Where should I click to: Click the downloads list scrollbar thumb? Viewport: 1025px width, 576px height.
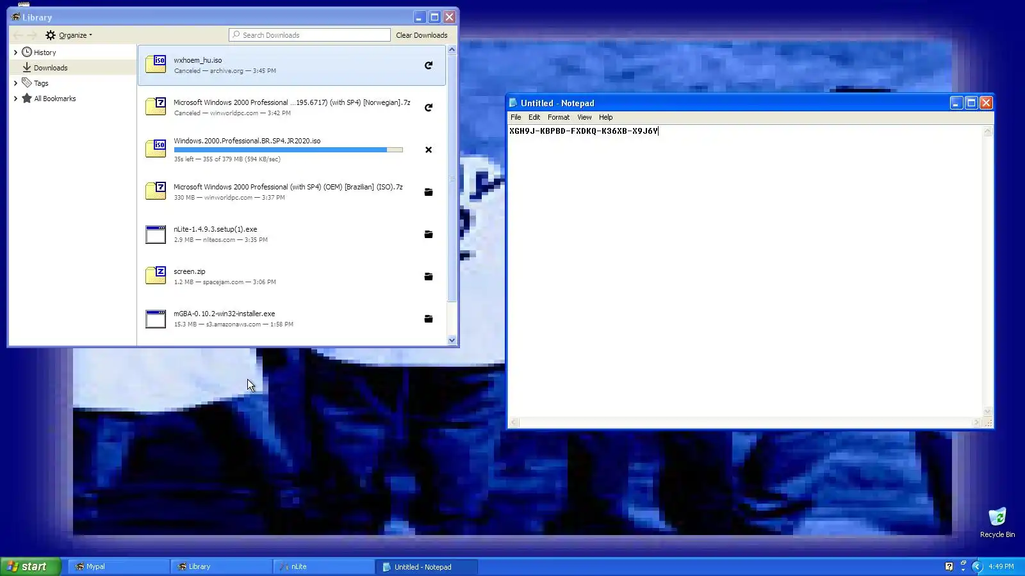[x=452, y=177]
